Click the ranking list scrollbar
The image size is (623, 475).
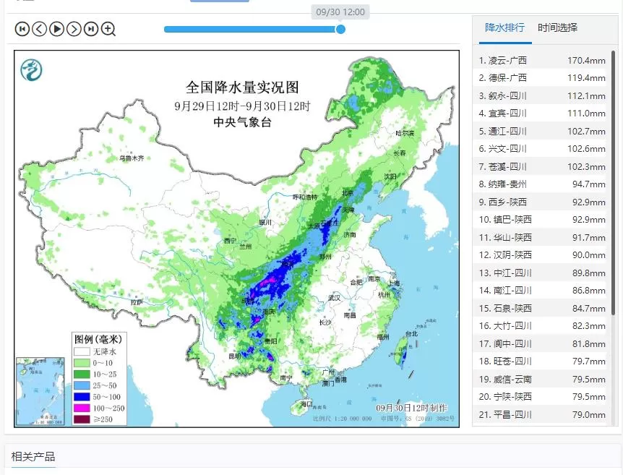(614, 181)
